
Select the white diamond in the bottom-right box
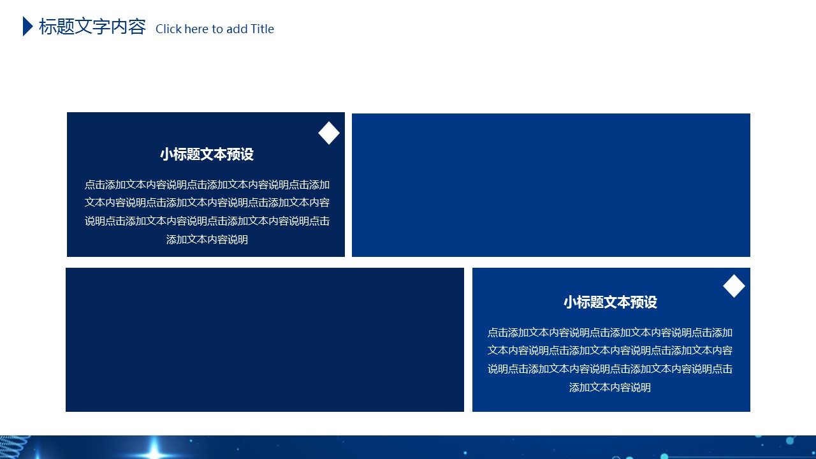point(734,286)
